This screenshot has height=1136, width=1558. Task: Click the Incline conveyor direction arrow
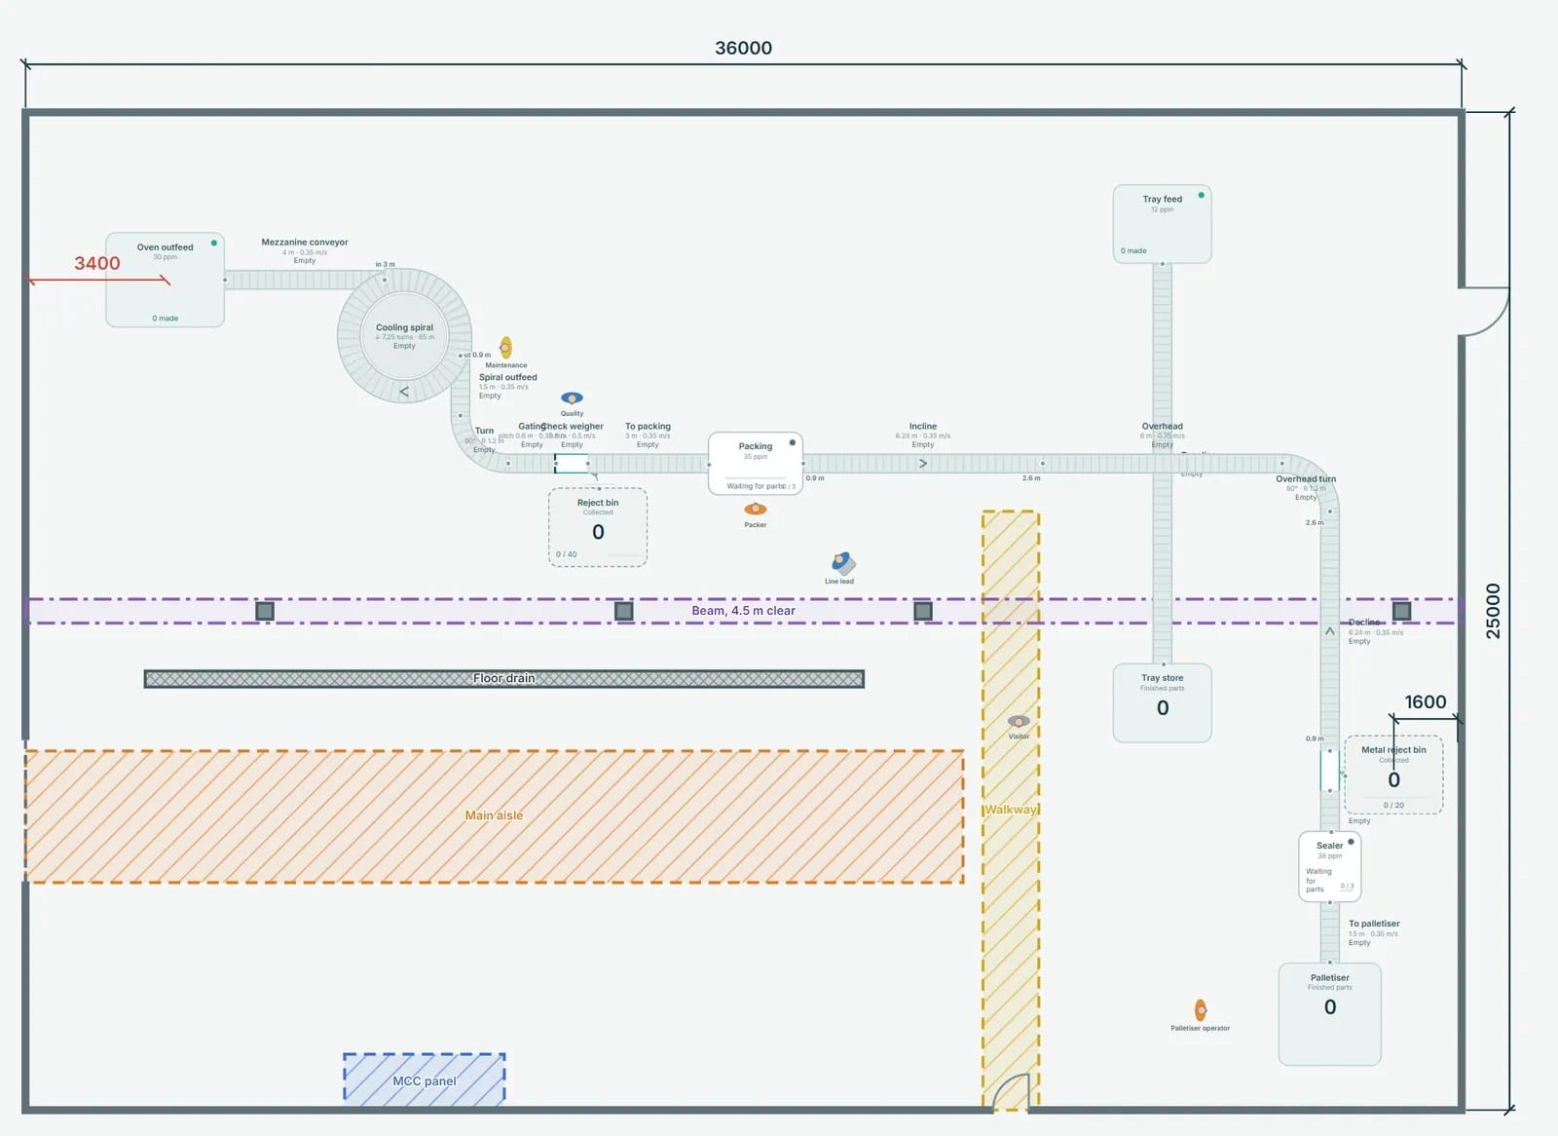pos(923,464)
